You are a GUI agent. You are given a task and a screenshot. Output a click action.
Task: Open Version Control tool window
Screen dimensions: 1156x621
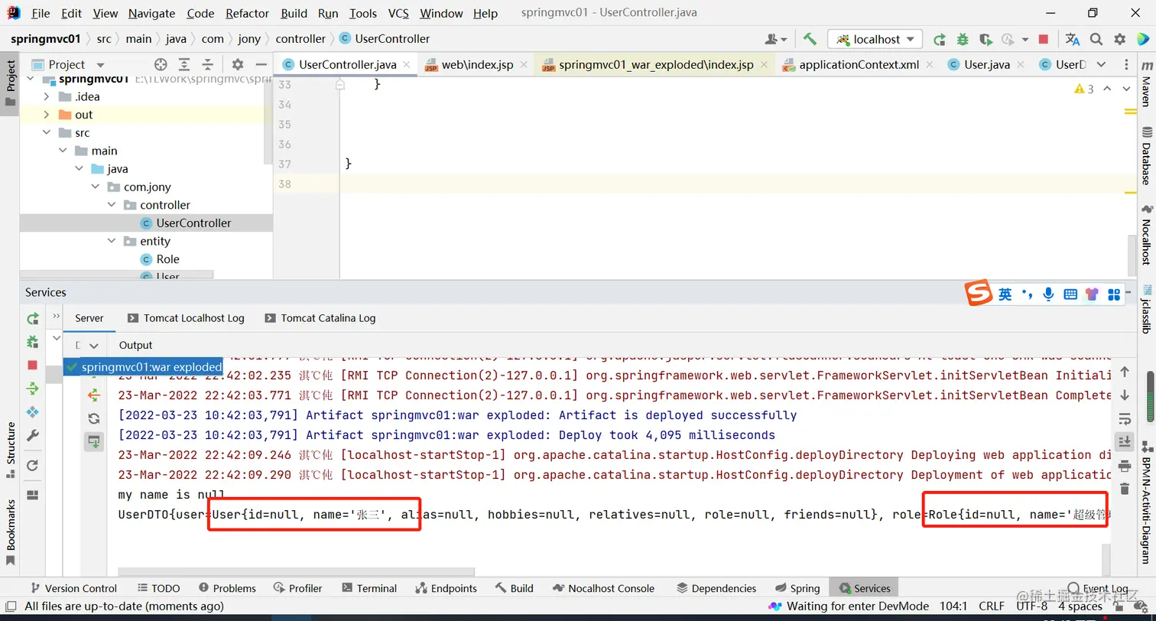[73, 588]
